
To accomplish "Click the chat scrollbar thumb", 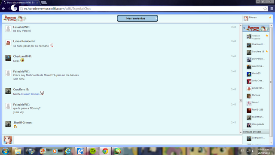I will [x=241, y=100].
